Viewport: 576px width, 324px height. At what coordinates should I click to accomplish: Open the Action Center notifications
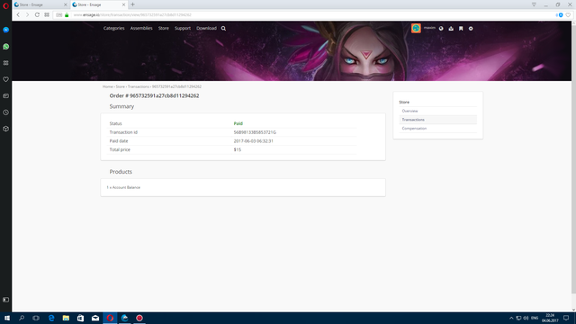click(566, 318)
